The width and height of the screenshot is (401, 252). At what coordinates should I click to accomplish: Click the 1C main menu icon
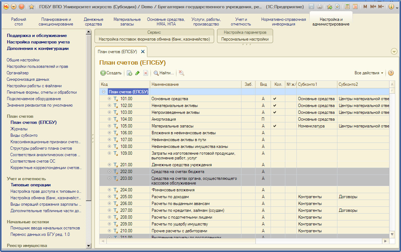click(6, 7)
